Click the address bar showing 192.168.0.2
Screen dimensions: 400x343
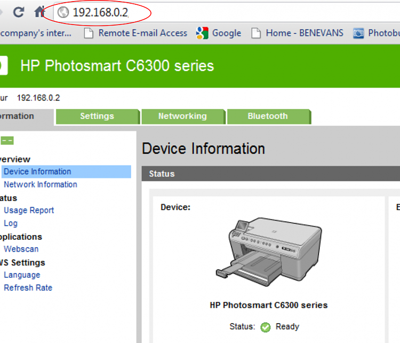(226, 12)
